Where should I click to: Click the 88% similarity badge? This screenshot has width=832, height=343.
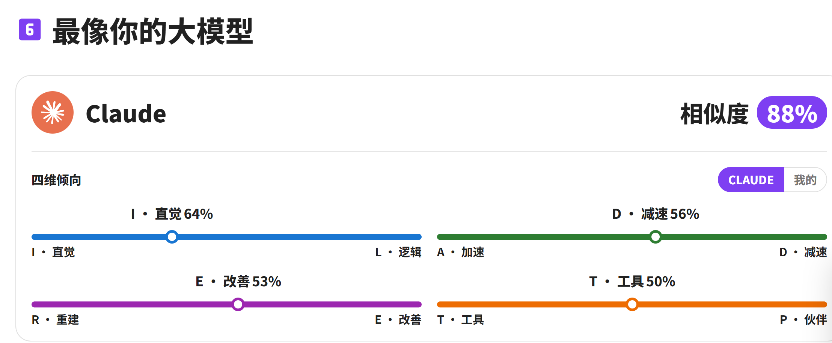click(792, 113)
